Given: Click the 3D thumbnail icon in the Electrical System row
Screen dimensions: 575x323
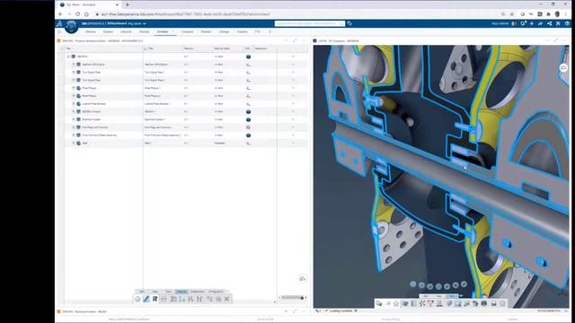Looking at the screenshot, I should tap(248, 119).
